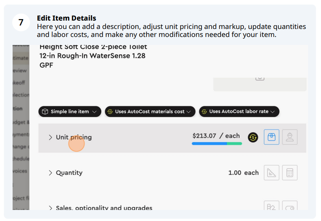321x221 pixels.
Task: Open Uses AutoCost materials cost dropdown
Action: [150, 112]
